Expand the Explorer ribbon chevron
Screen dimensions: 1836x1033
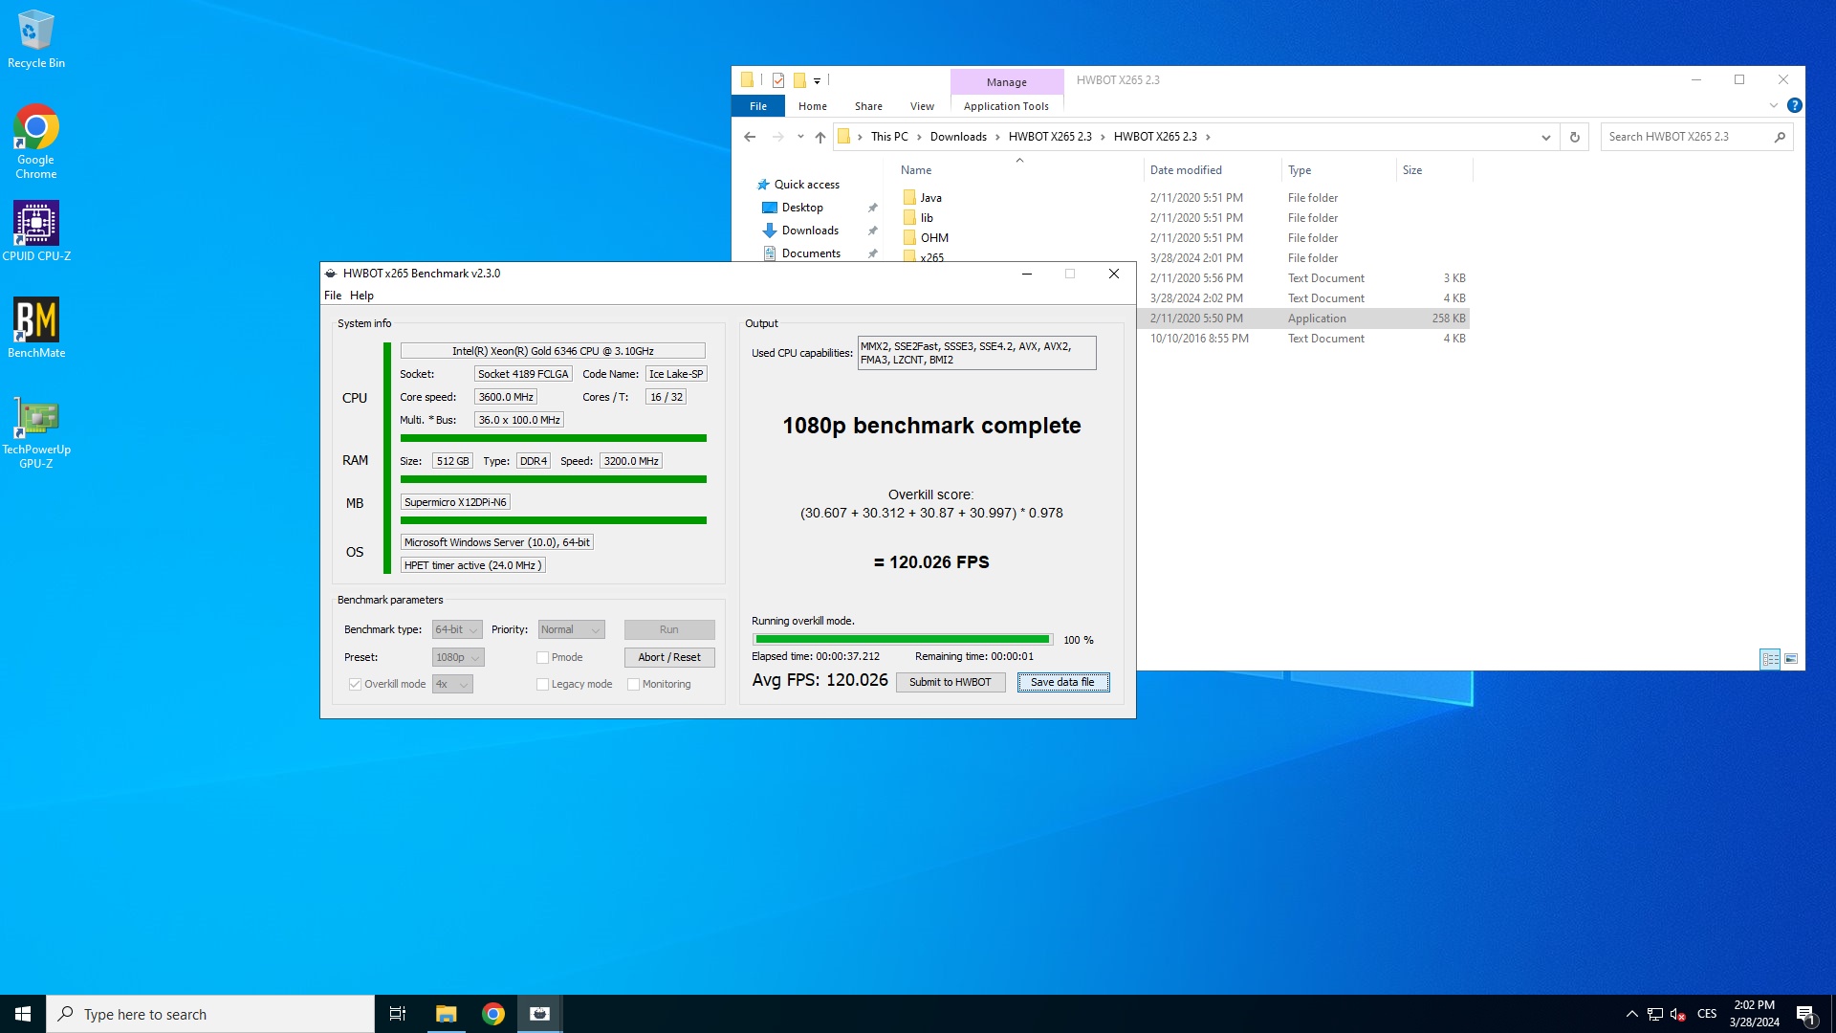[1774, 105]
